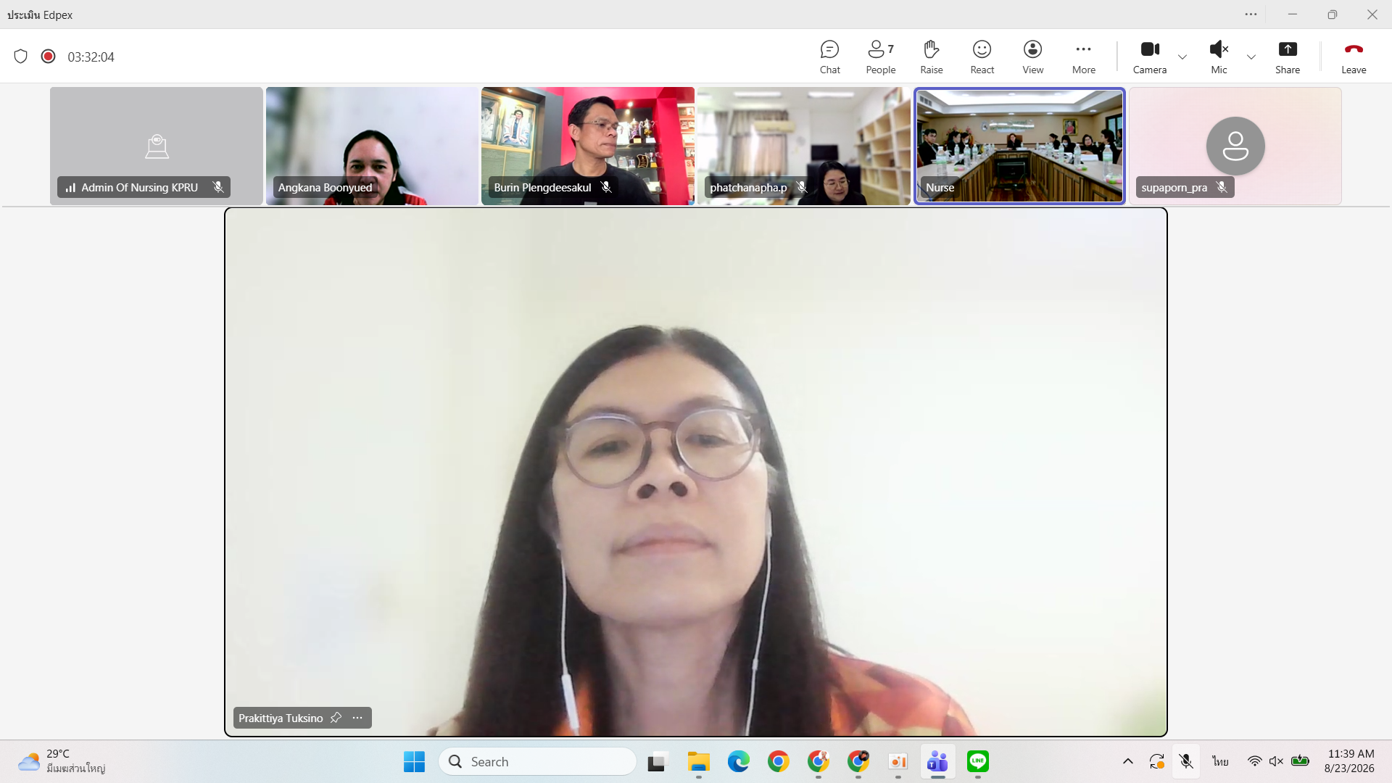Expand the Mic options chevron

pyautogui.click(x=1251, y=57)
